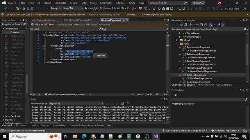Click the notifications icon in the status bar
The height and width of the screenshot is (140, 250).
point(245,131)
